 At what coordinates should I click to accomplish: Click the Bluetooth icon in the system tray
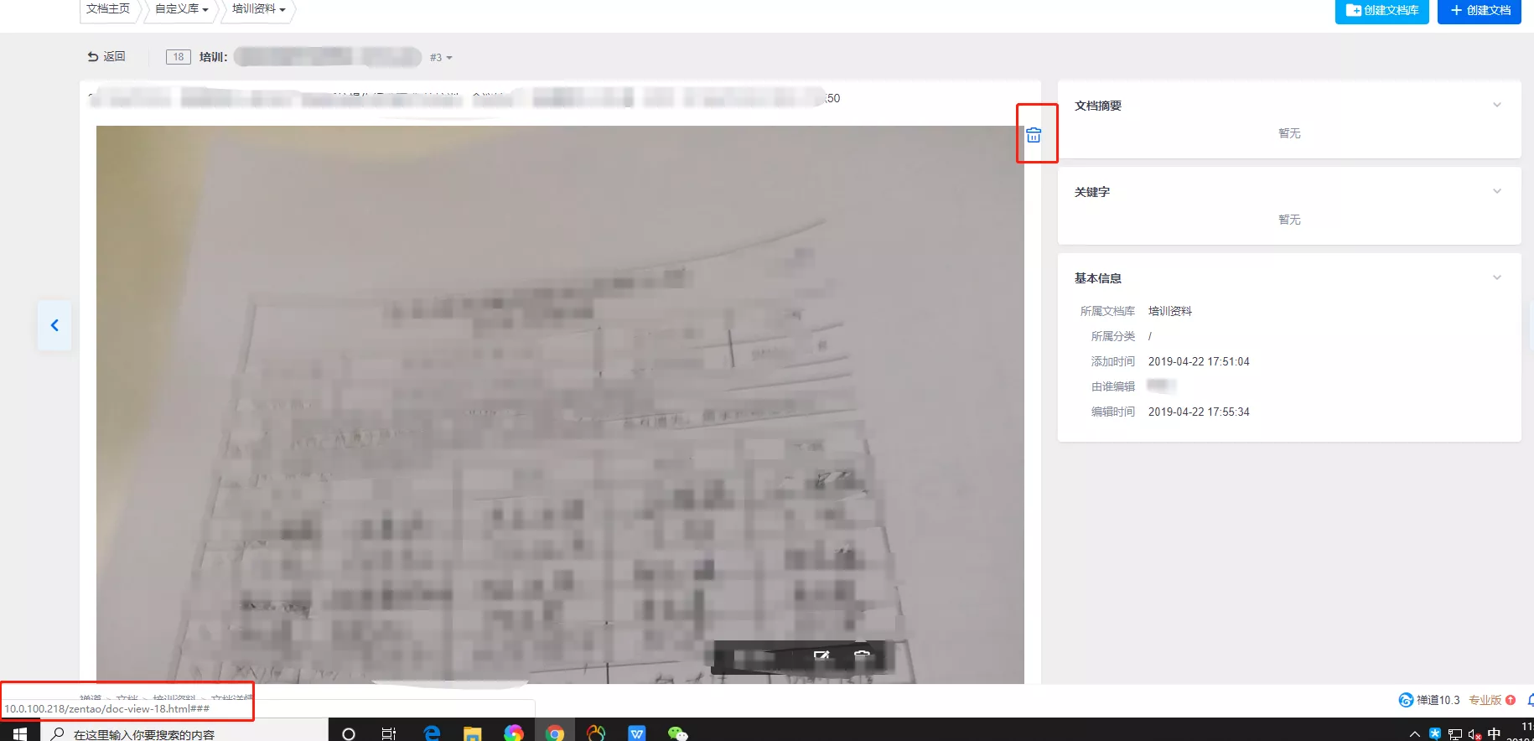click(x=1435, y=734)
